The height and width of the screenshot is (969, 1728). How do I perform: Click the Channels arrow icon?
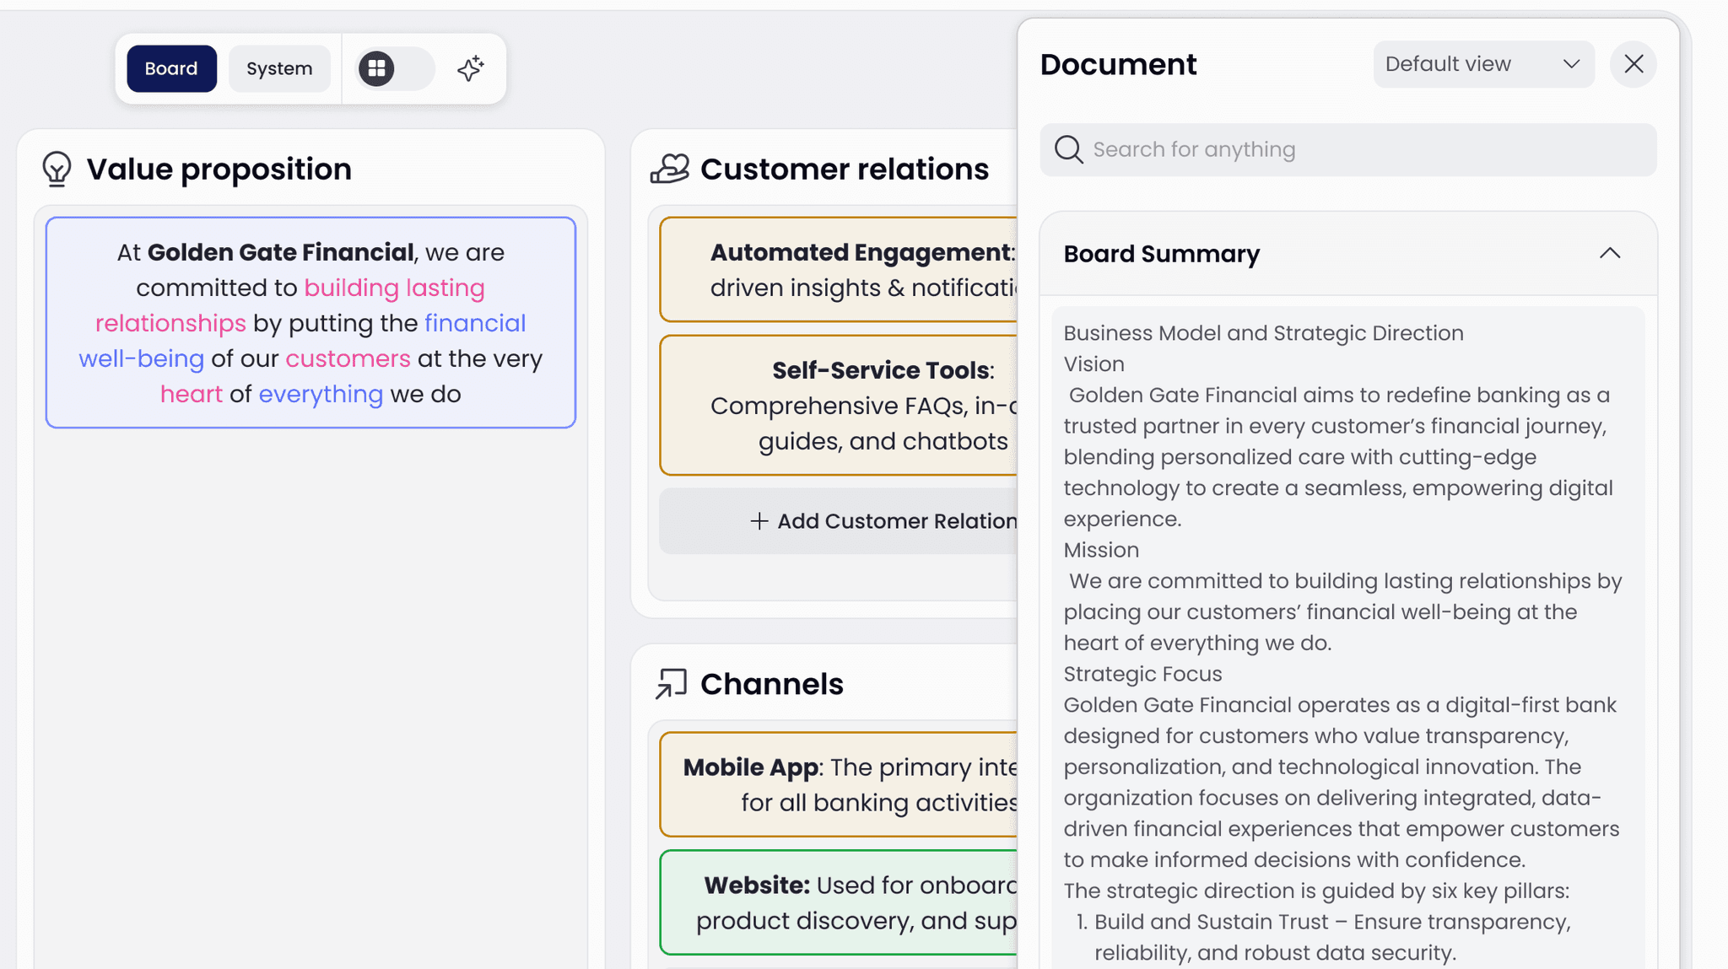pos(672,684)
